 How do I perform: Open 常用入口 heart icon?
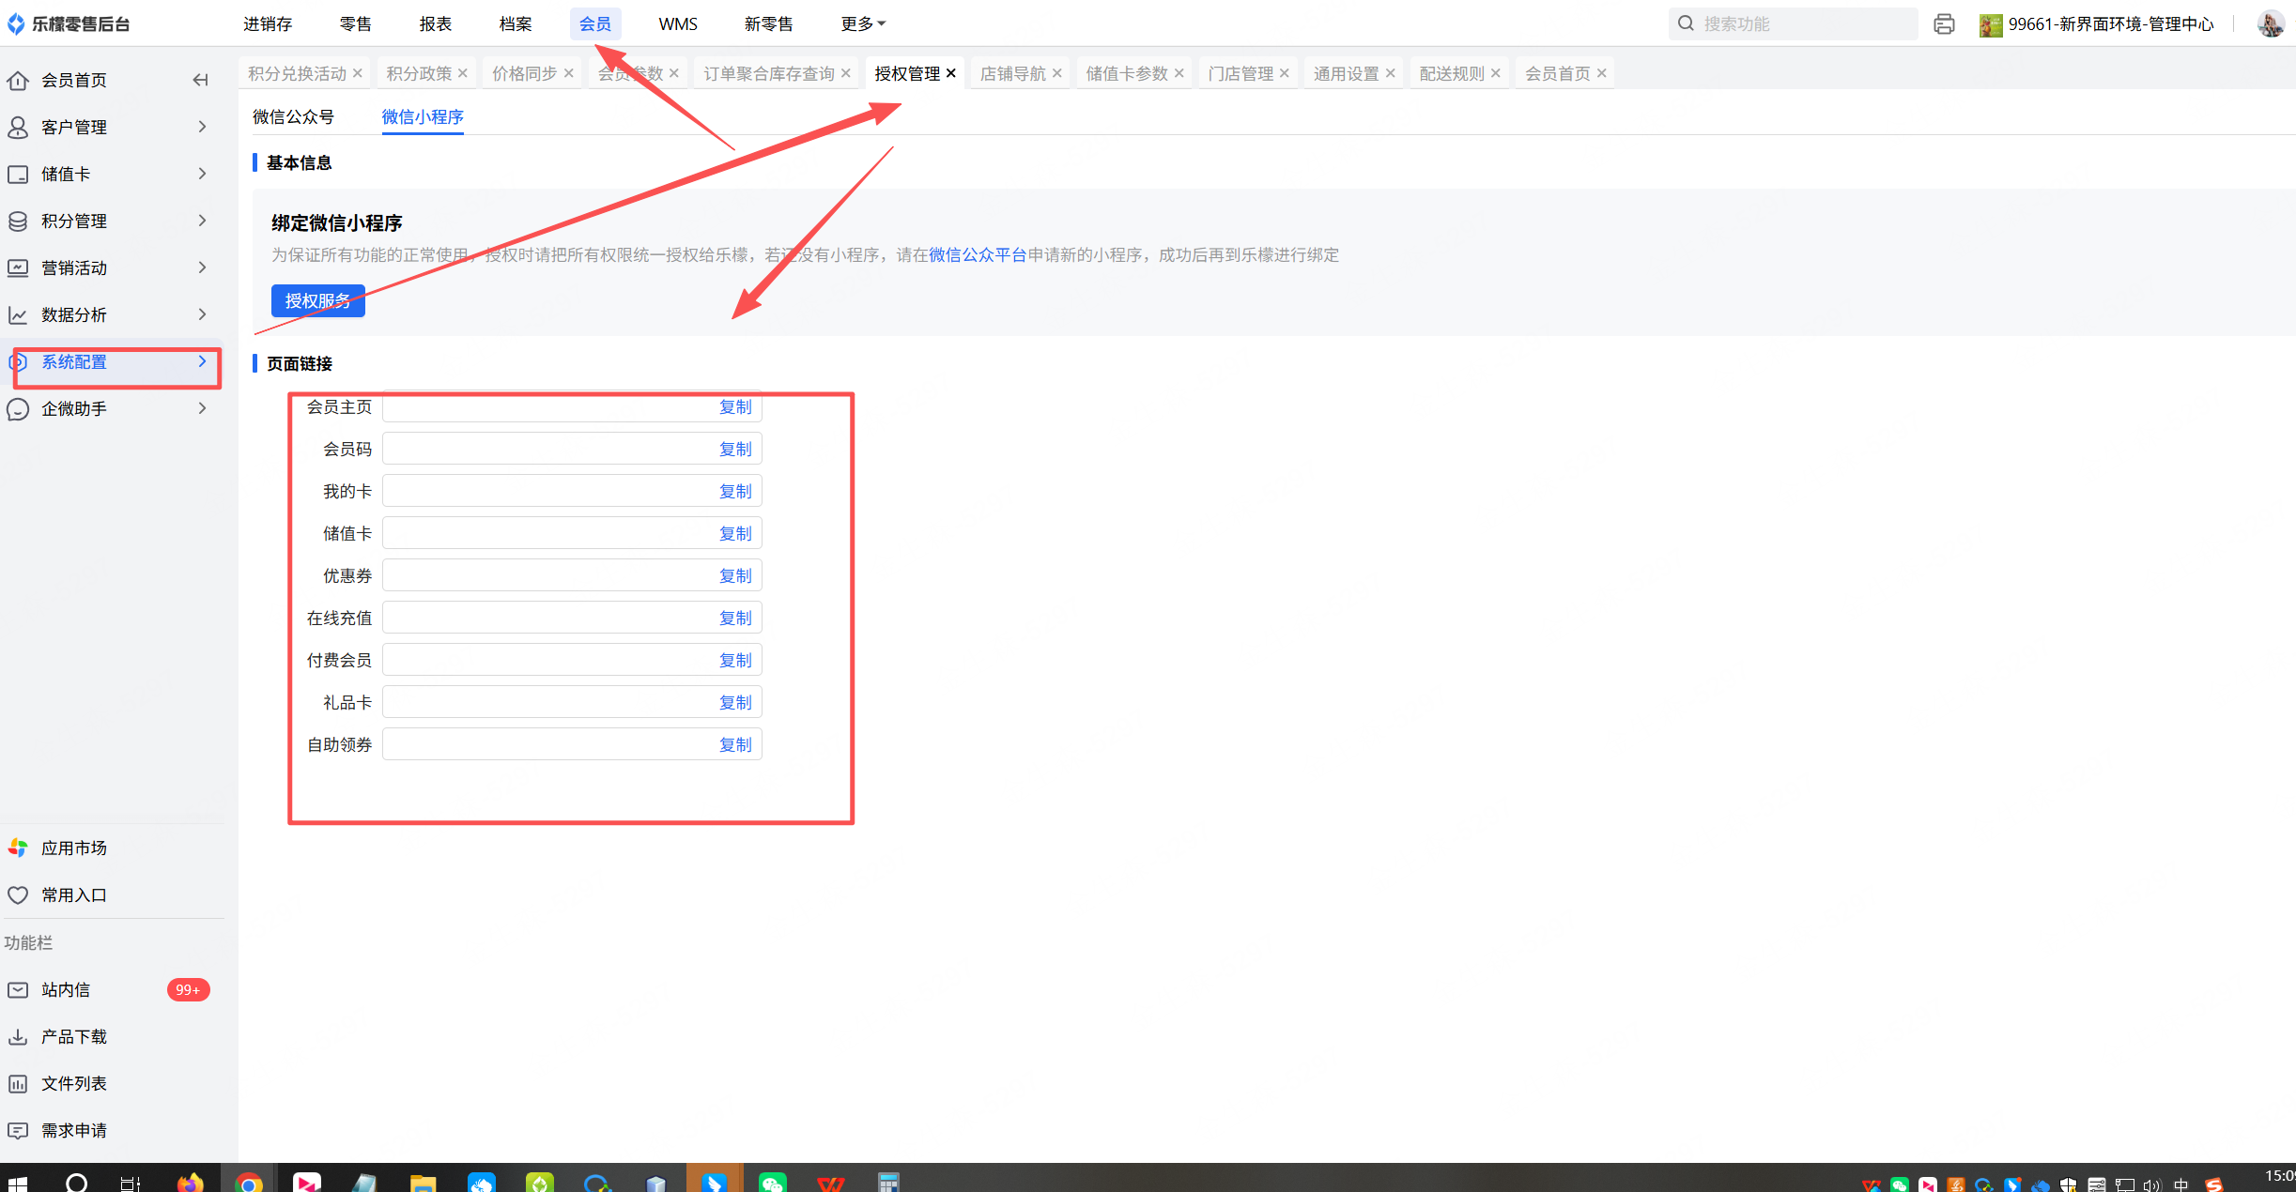click(18, 894)
